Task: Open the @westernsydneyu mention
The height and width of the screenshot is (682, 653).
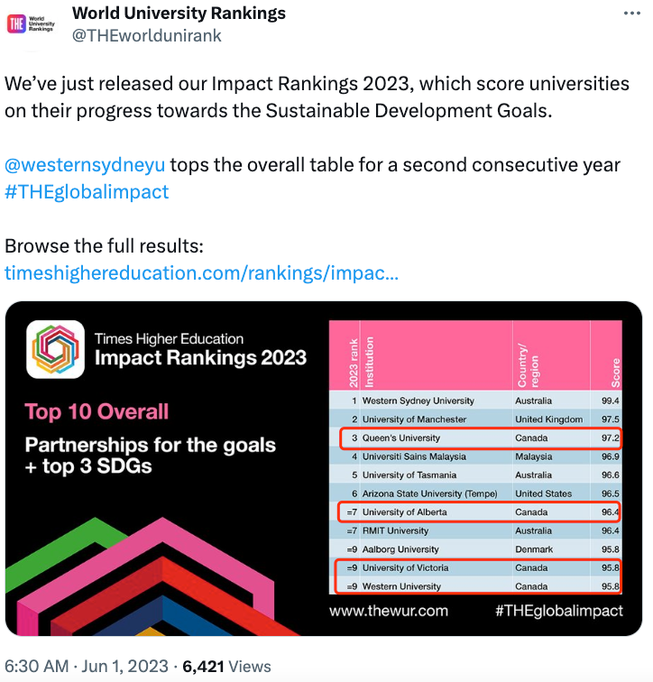Action: click(x=85, y=165)
